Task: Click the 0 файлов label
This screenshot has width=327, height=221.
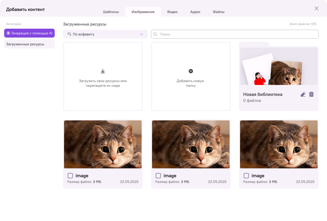Action: point(252,101)
